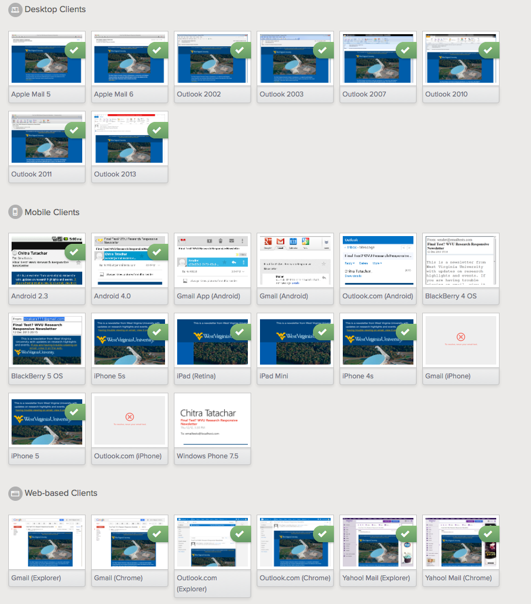Screen dimensions: 531x604
Task: Open the iPad (Retina) preview thumbnail
Action: (213, 340)
